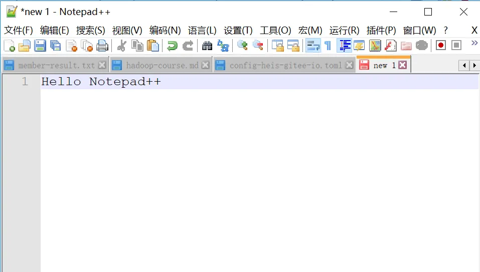480x272 pixels.
Task: Start macro recording with red dot
Action: (441, 46)
